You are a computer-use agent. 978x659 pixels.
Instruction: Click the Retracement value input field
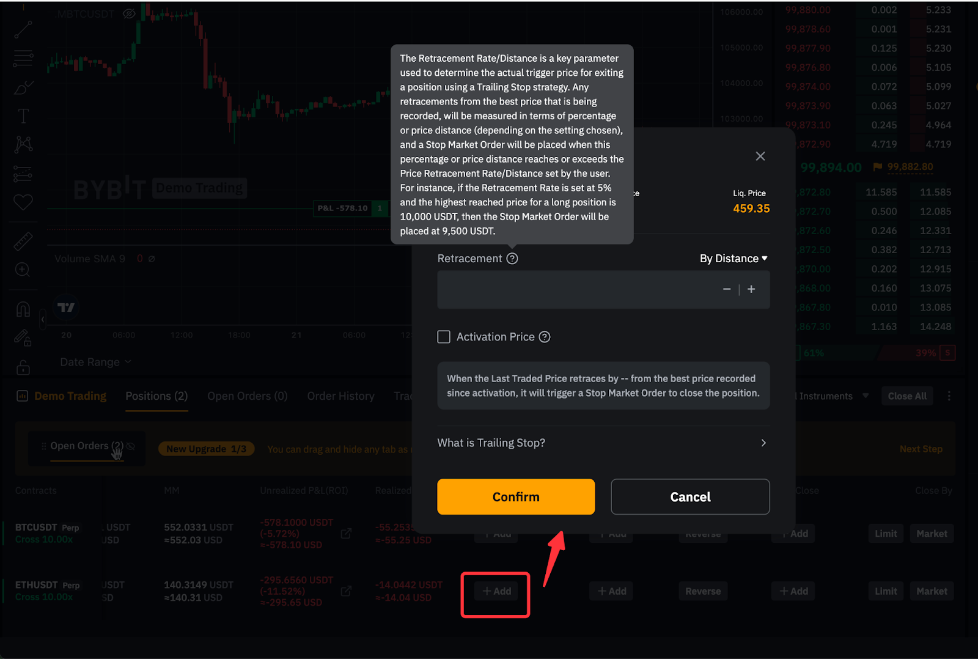(575, 290)
